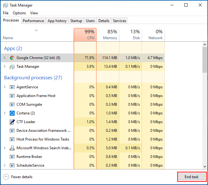Click the SchedulerService process icon
The width and height of the screenshot is (208, 185).
[x=12, y=165]
